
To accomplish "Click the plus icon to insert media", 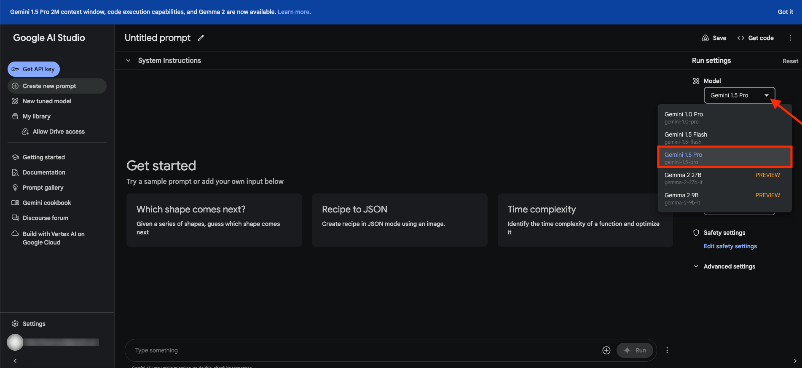I will (x=606, y=350).
